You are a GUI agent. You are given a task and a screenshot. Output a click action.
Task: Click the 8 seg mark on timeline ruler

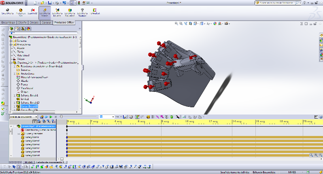[x=162, y=121]
